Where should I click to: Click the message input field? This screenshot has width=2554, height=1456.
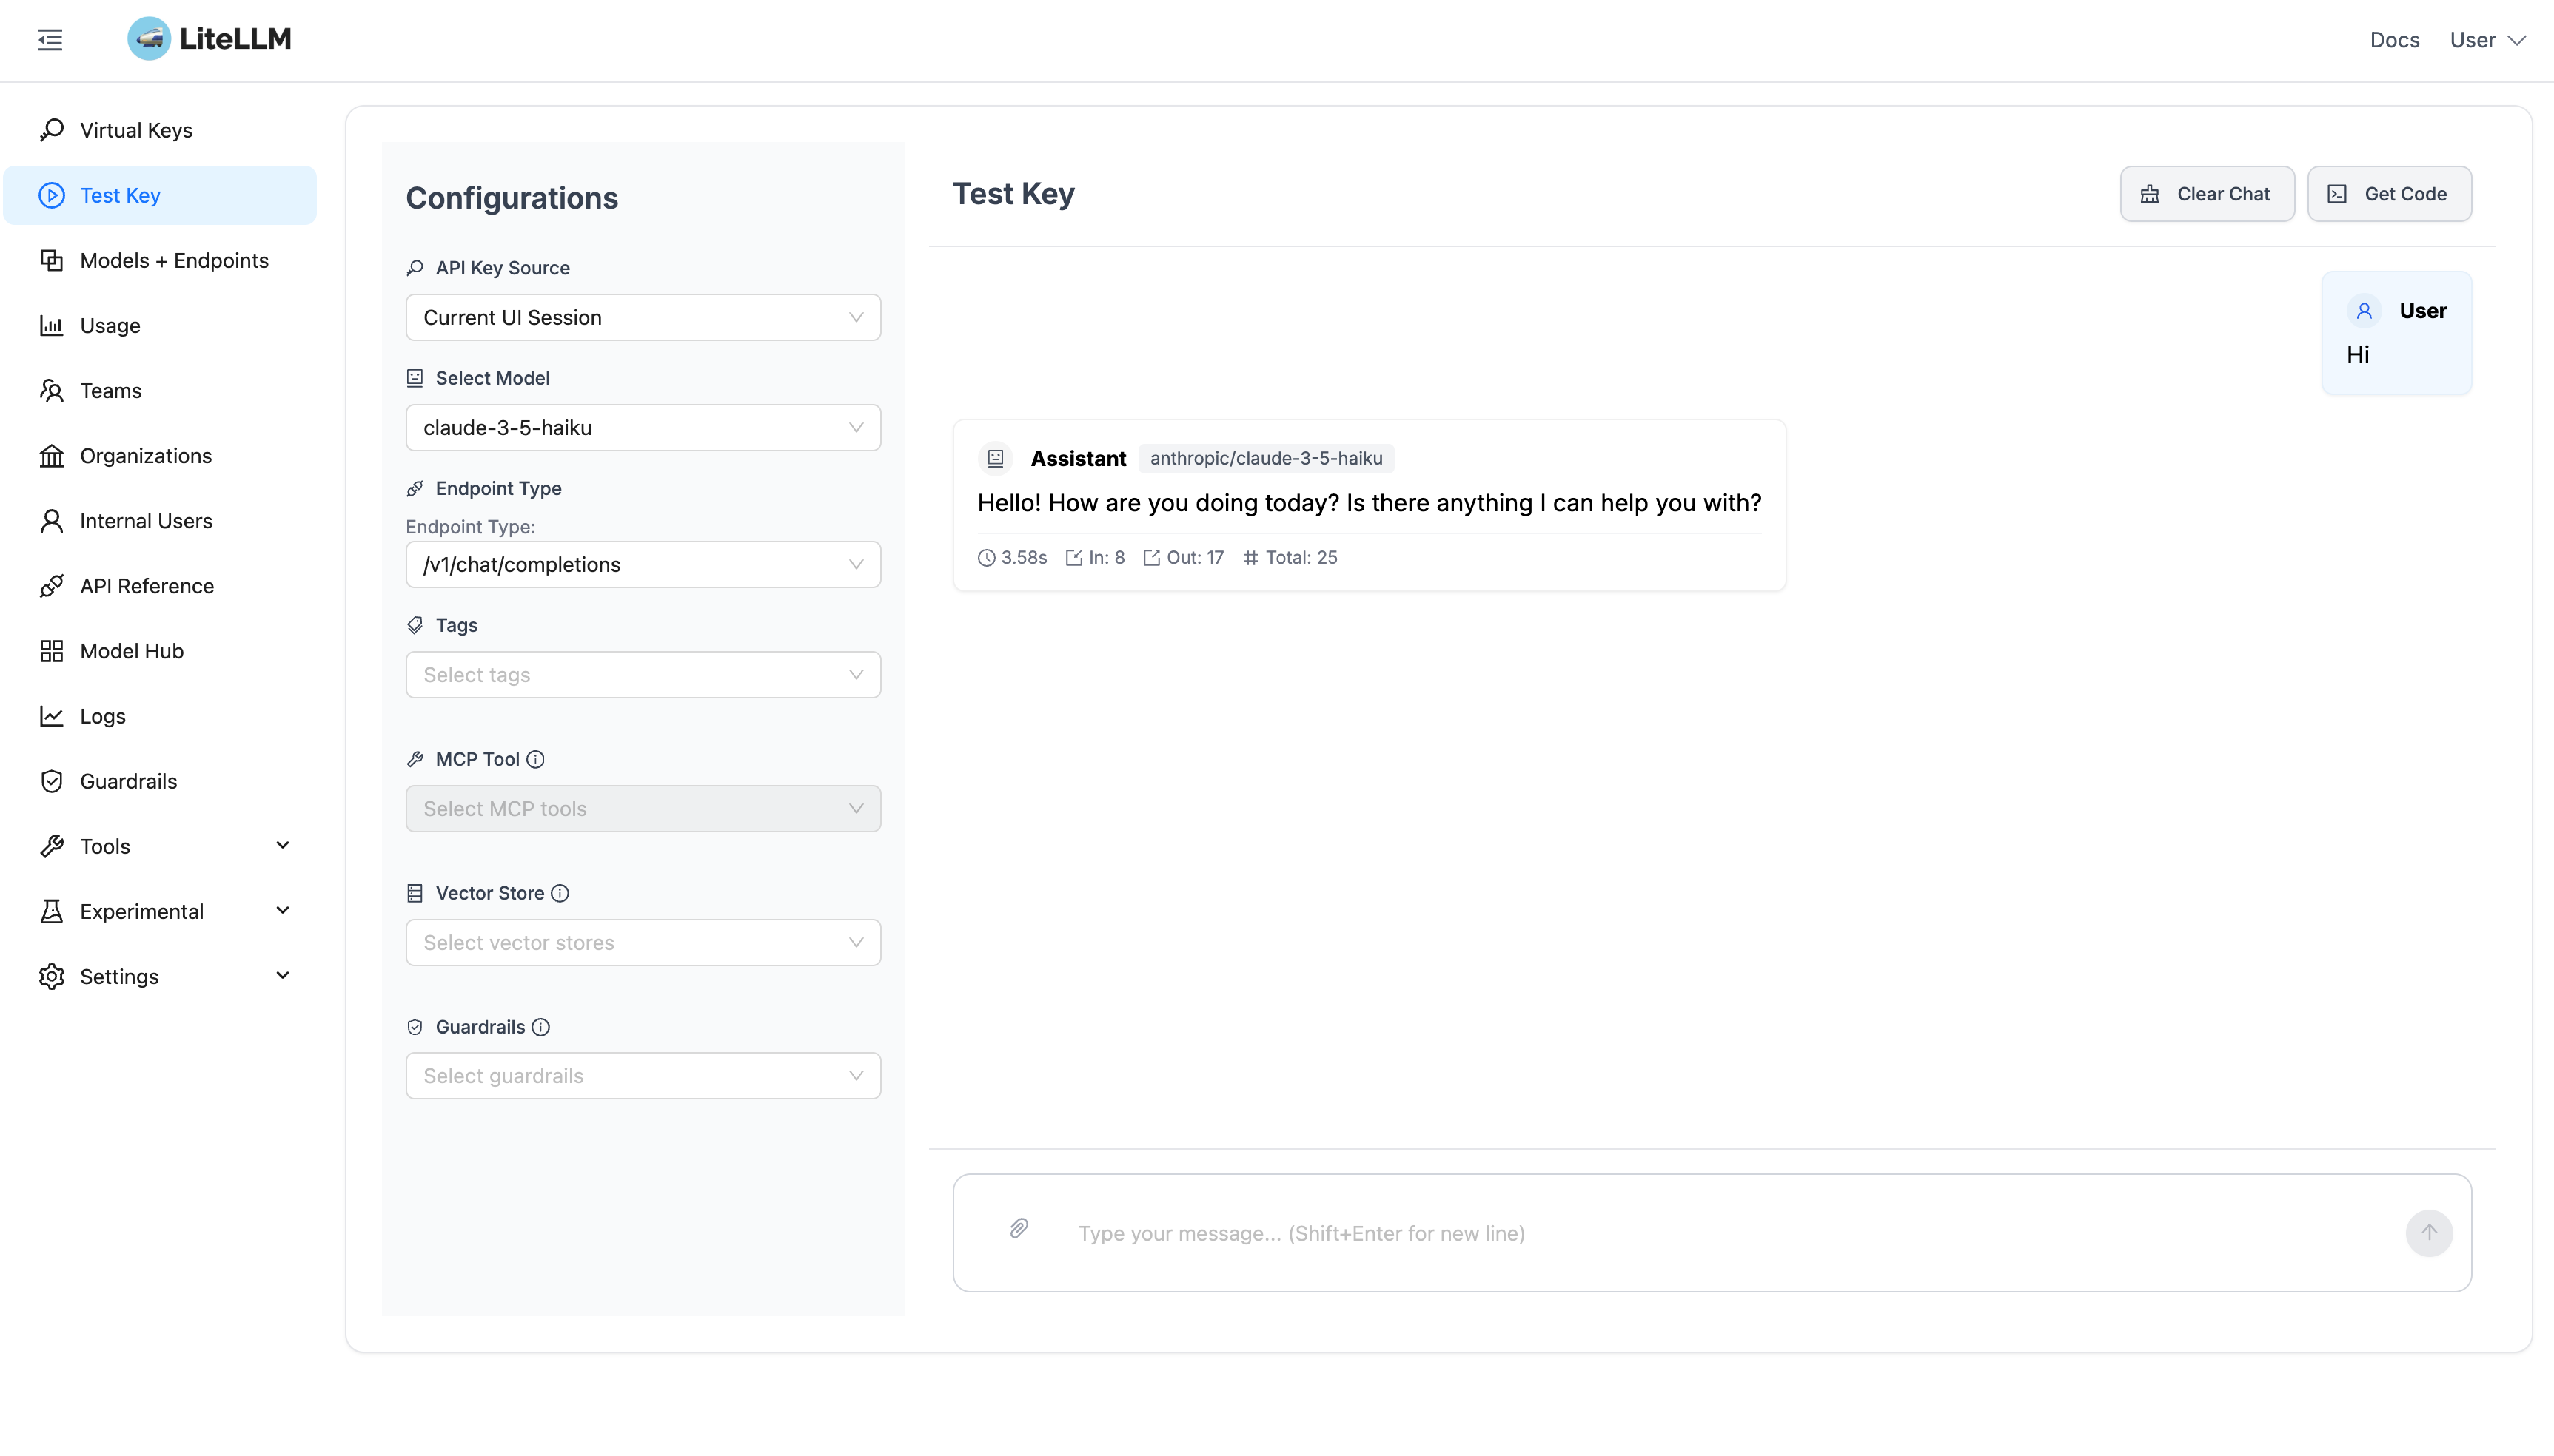(1700, 1233)
